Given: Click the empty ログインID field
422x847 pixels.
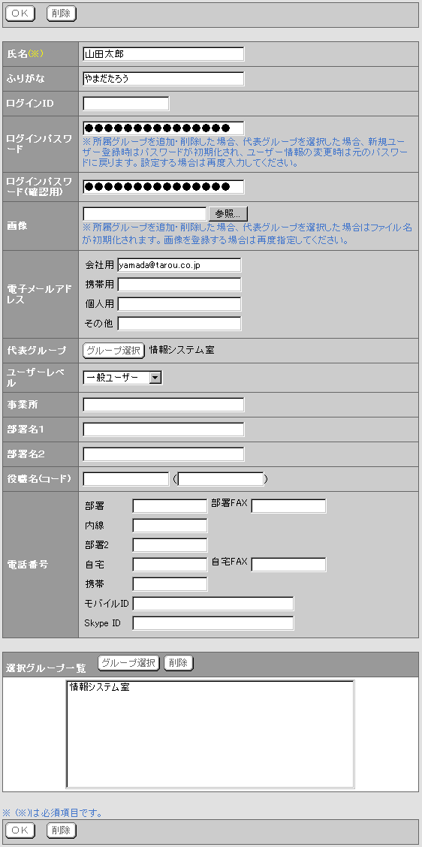Looking at the screenshot, I should 126,104.
